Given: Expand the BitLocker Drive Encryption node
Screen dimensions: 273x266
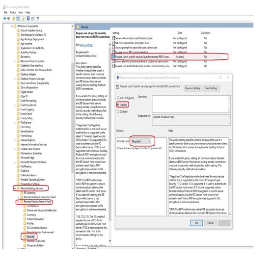Looking at the screenshot, I should [x=15, y=61].
